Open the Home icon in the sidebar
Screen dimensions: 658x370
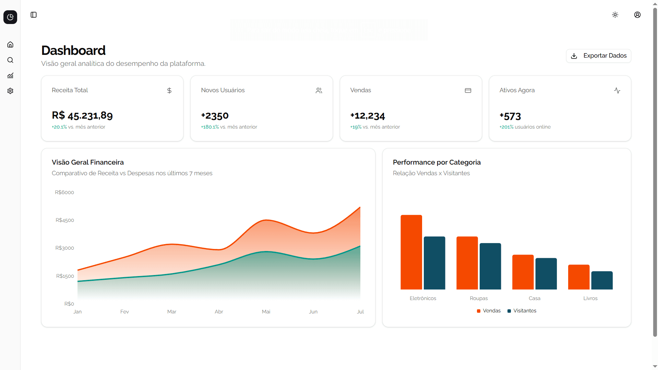click(x=10, y=45)
